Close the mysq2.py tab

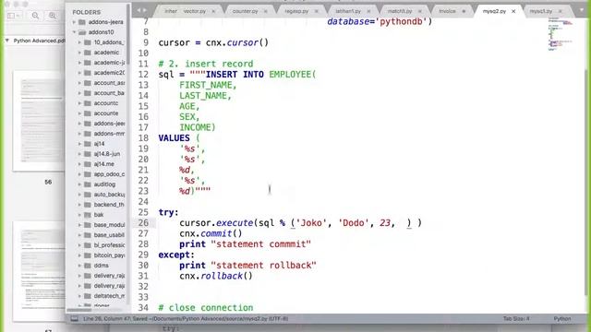pos(513,11)
